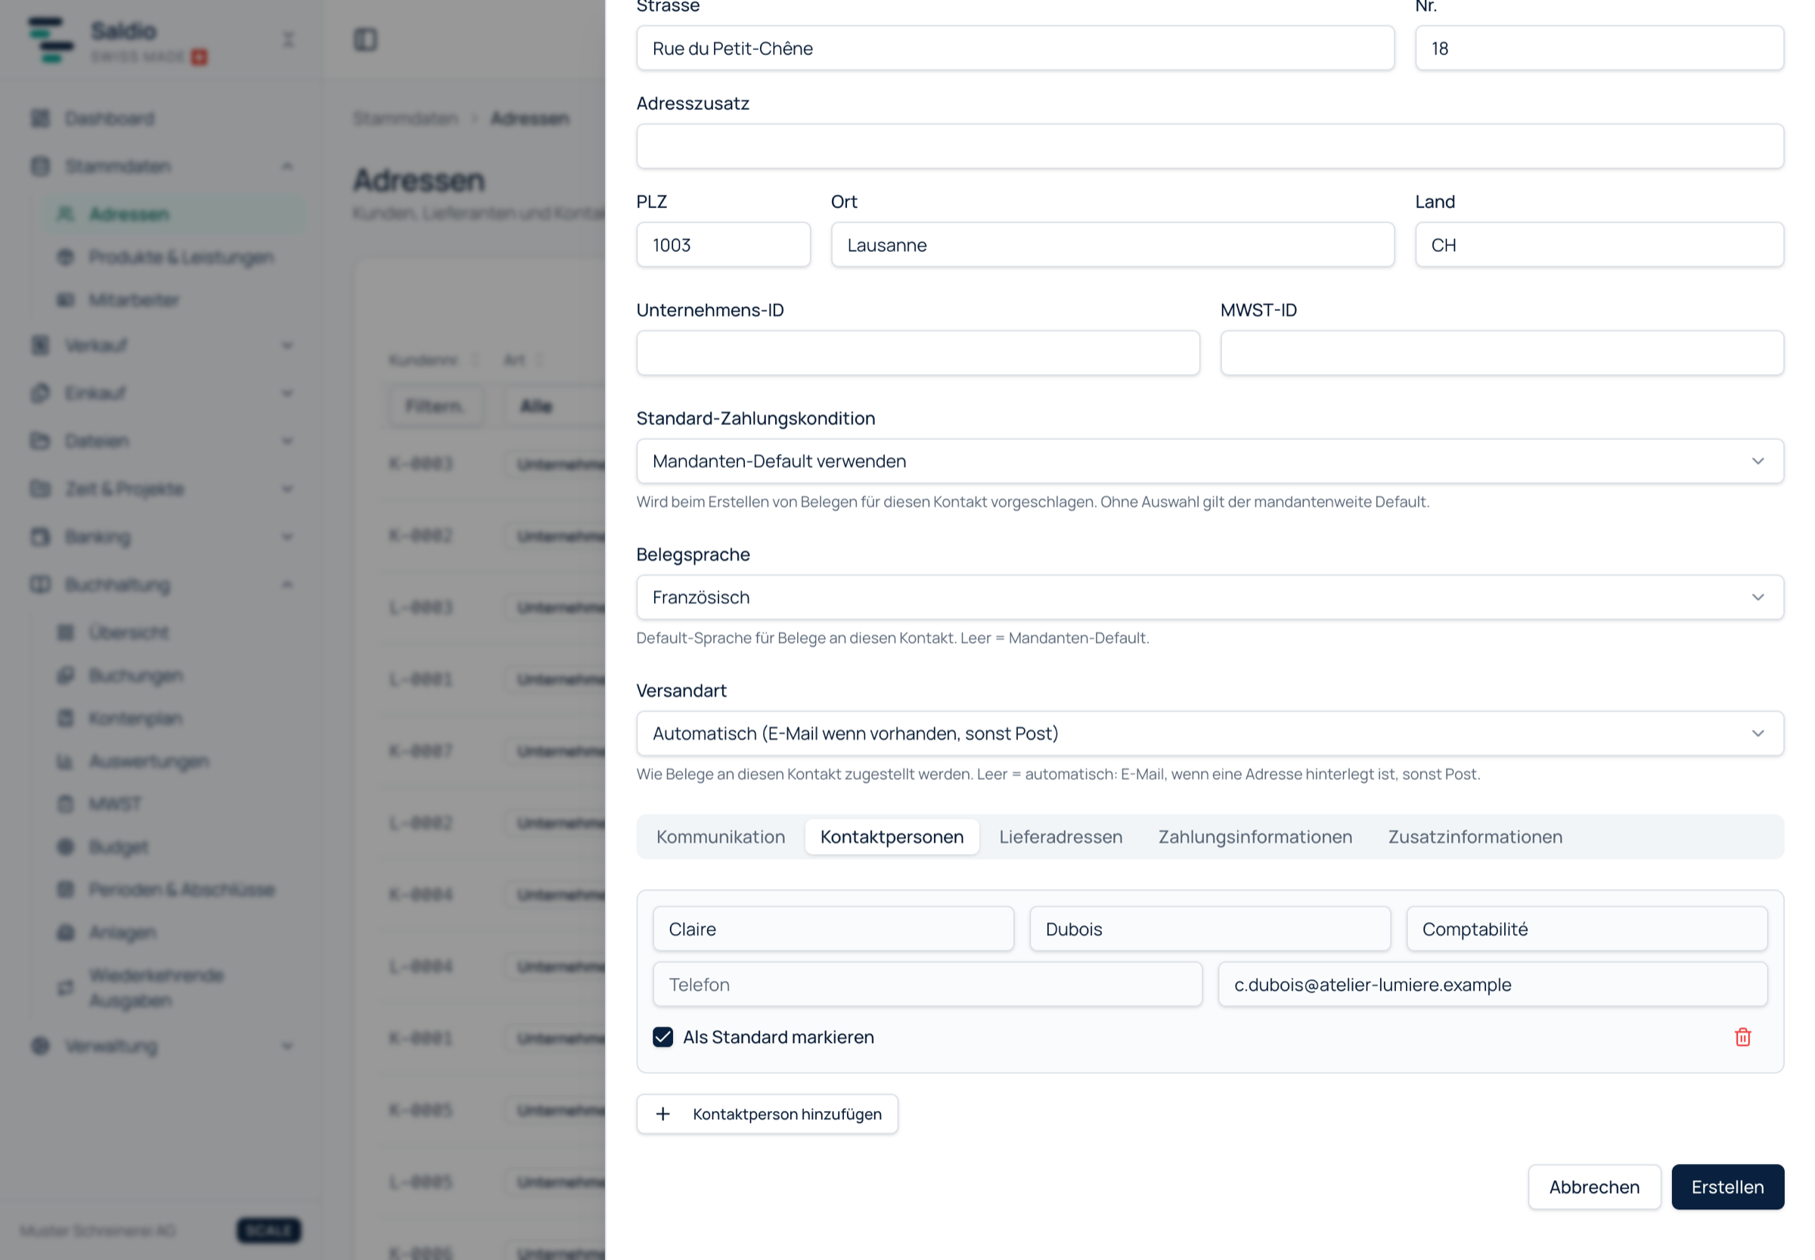Click the Saldio logo
This screenshot has width=1815, height=1260.
coord(51,39)
